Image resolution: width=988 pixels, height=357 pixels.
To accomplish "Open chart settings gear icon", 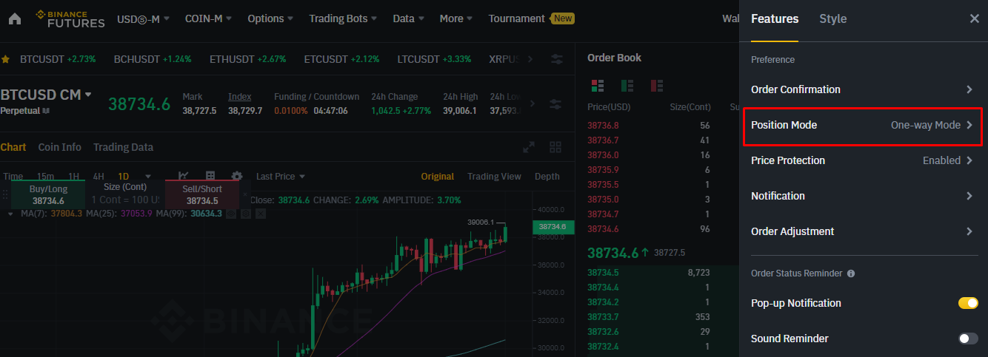I will [237, 176].
